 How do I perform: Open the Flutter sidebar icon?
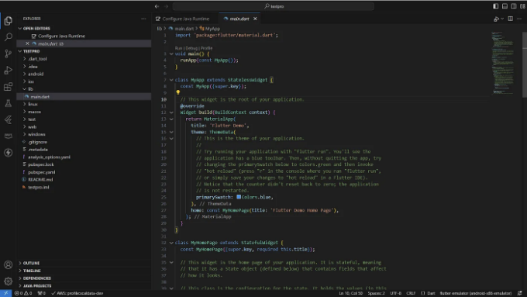(x=8, y=119)
